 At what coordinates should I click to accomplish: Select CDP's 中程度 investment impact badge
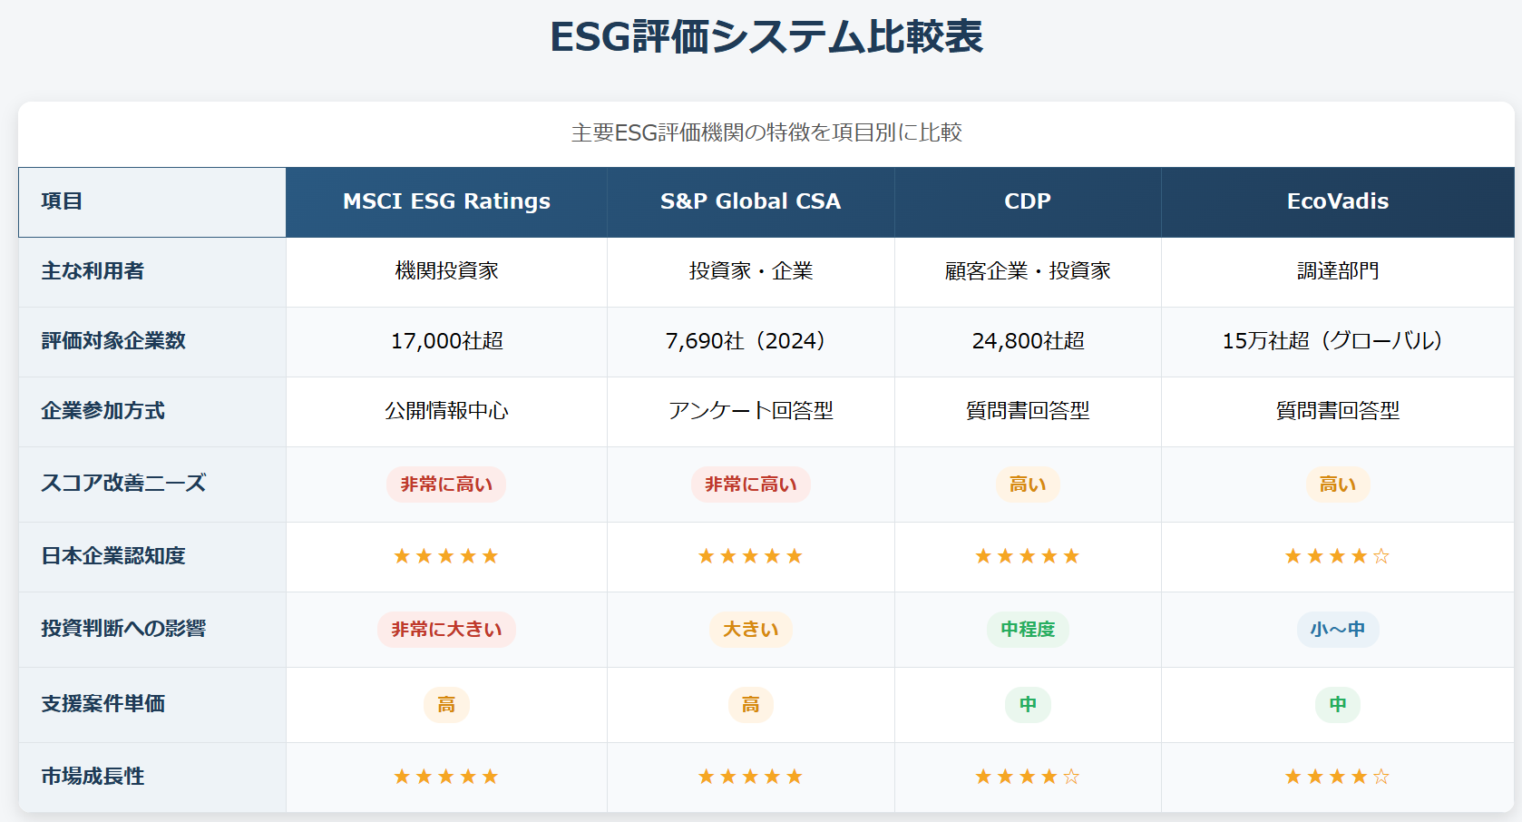tap(1028, 630)
